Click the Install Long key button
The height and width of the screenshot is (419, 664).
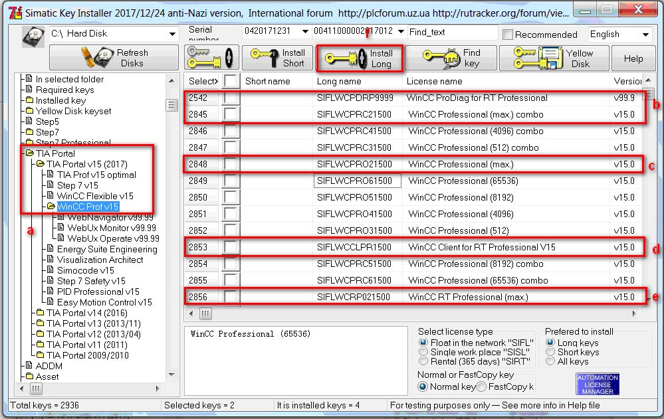tap(360, 58)
